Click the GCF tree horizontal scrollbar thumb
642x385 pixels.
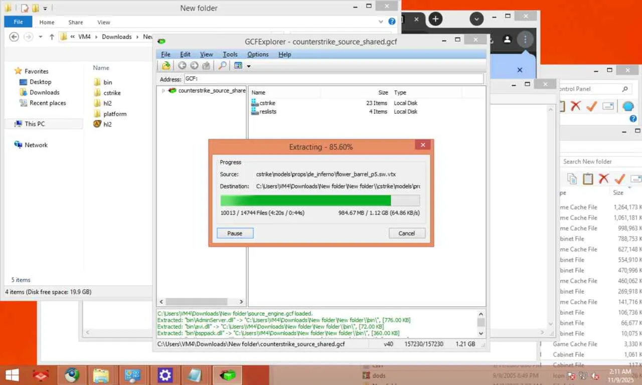[196, 302]
